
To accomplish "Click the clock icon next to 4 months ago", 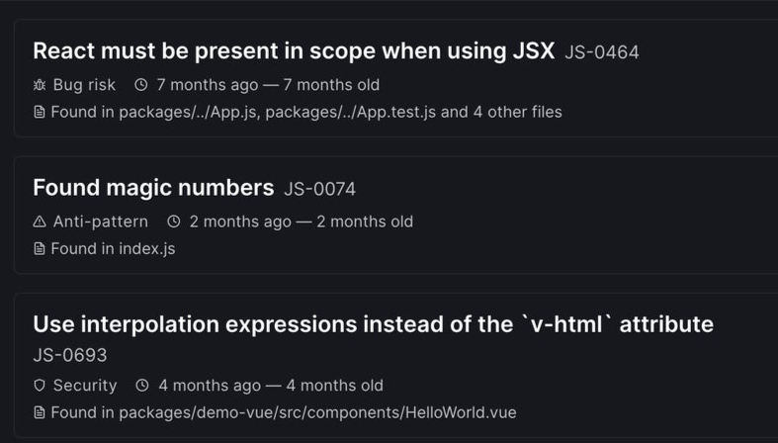I will 142,386.
